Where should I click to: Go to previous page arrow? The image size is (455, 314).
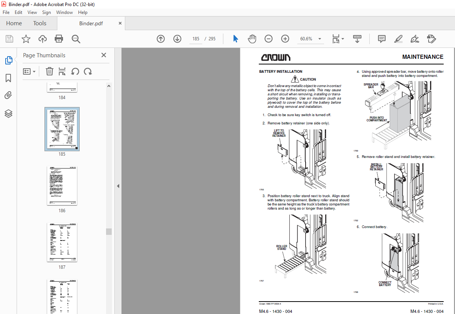pyautogui.click(x=161, y=39)
